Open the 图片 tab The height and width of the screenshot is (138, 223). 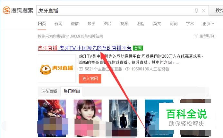108,24
